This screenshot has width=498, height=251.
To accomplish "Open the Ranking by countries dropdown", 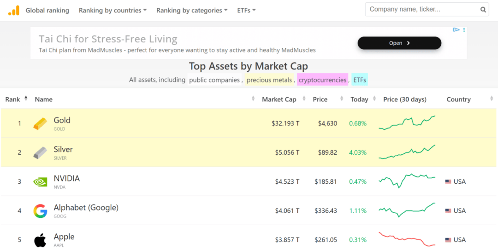I will point(113,10).
